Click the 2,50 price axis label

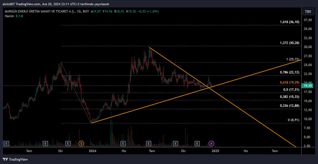pos(308,146)
